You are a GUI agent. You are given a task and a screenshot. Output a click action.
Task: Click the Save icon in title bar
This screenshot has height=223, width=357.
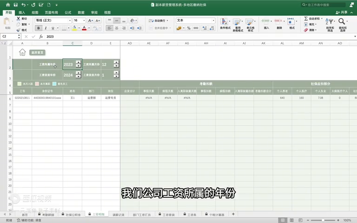[15, 5]
